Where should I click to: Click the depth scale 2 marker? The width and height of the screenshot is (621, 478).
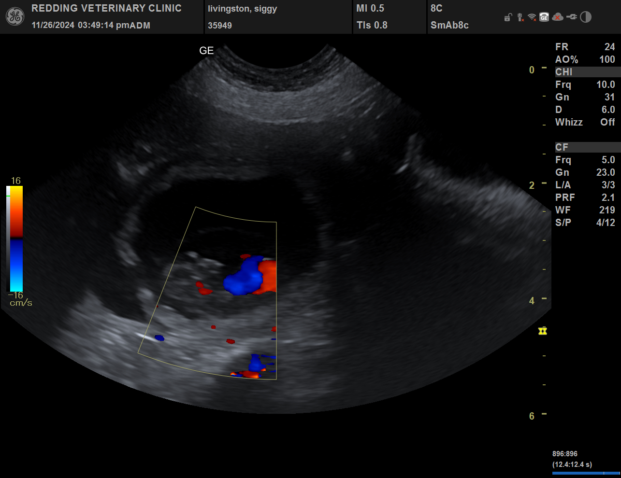(532, 185)
